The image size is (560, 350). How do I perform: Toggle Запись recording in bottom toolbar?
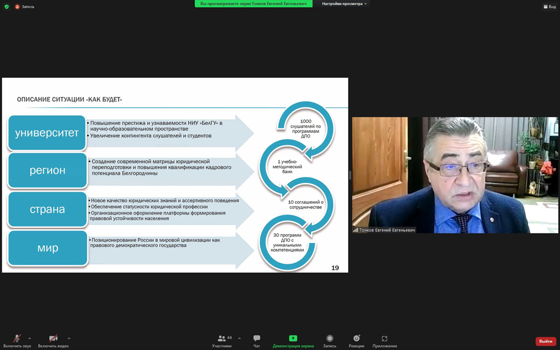tap(329, 341)
